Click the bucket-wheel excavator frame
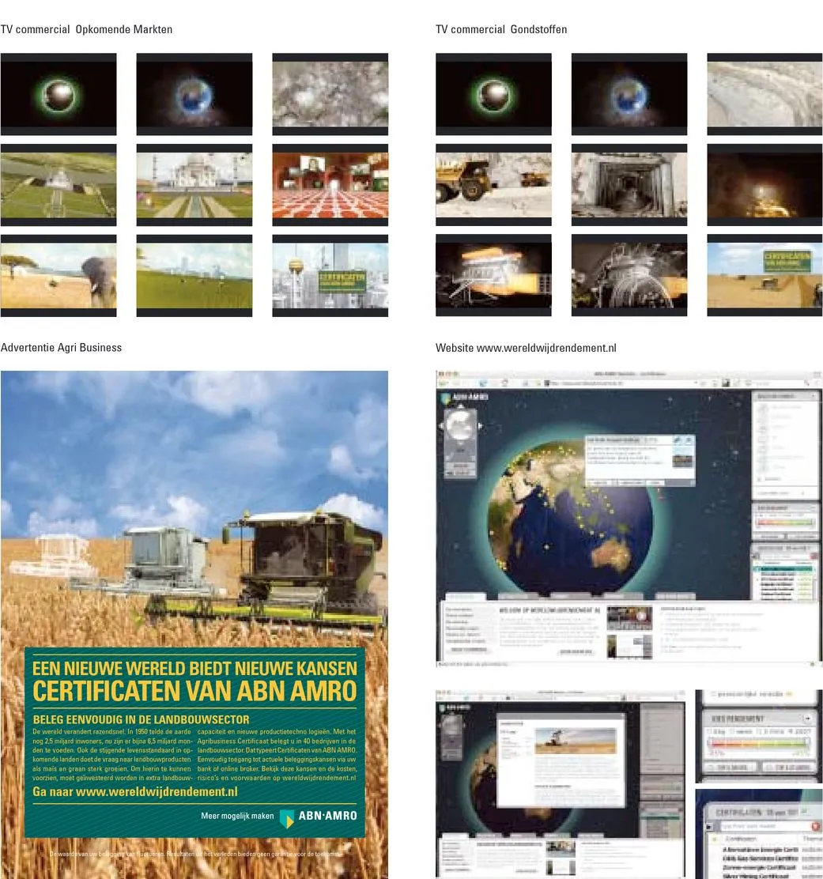 (629, 275)
